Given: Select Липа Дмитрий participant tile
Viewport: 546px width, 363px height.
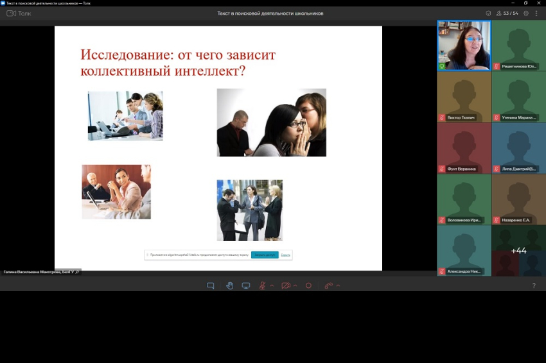Looking at the screenshot, I should (519, 148).
